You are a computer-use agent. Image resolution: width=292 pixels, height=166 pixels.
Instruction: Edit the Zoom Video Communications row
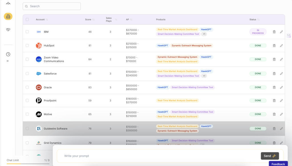click(281, 59)
